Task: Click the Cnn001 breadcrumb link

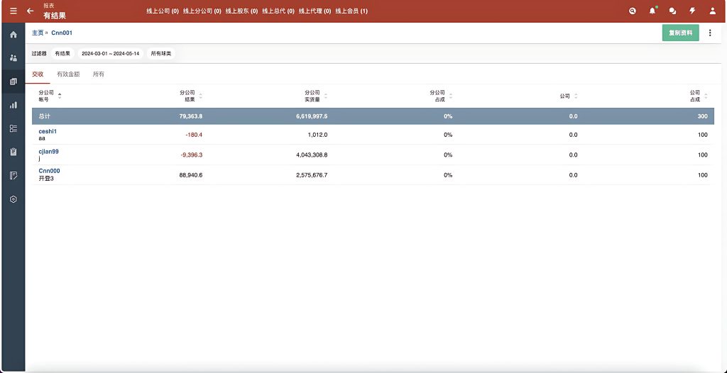Action: [62, 33]
